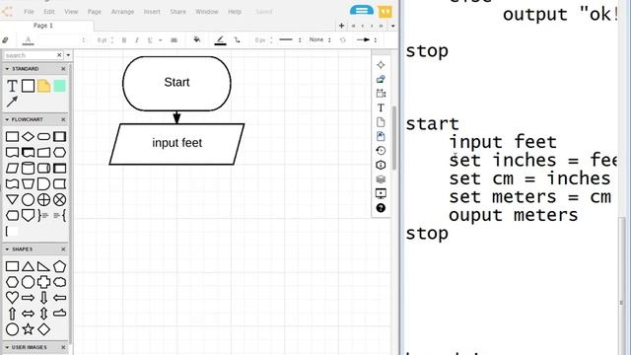Open the Window menu
This screenshot has height=355, width=631.
coord(207,12)
